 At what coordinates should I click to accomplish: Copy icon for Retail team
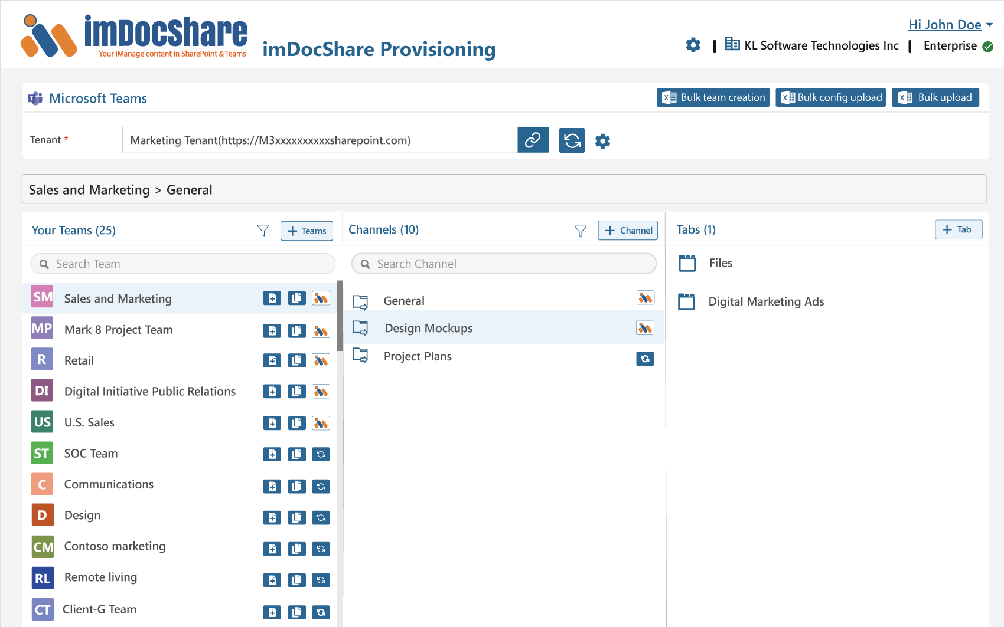(296, 360)
